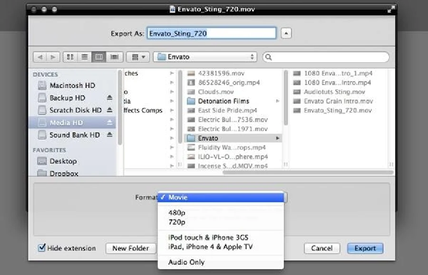Eject the Sound Bank HD drive
Viewport: 428px width, 275px height.
(x=110, y=135)
